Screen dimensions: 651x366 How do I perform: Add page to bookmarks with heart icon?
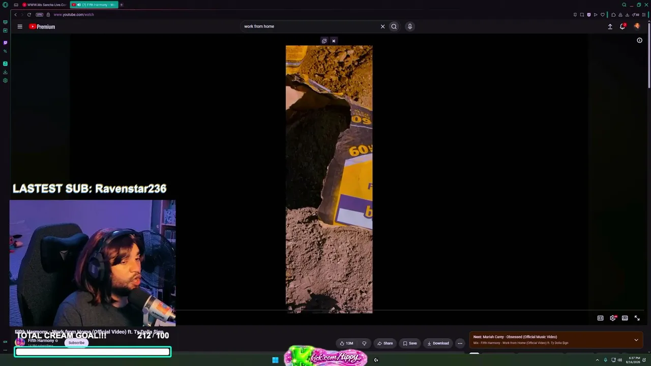(x=603, y=15)
